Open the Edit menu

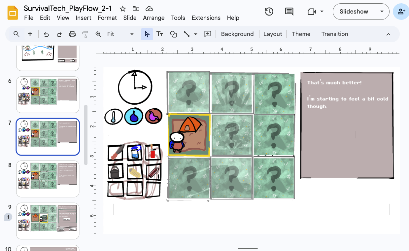point(45,18)
